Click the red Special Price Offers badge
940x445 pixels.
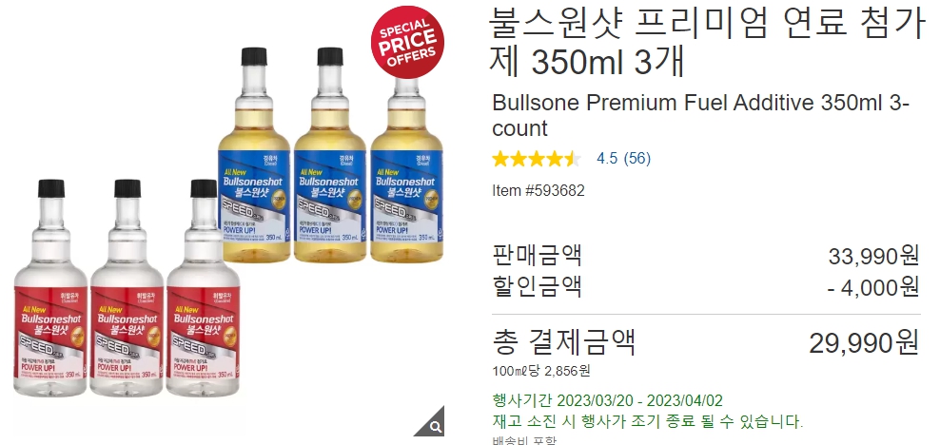tap(407, 42)
